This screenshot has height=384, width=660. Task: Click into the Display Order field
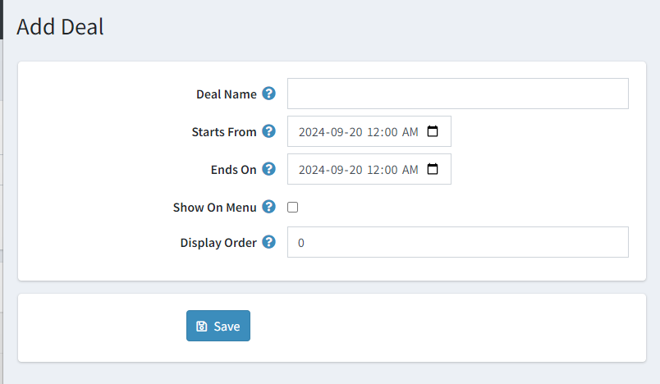point(458,242)
